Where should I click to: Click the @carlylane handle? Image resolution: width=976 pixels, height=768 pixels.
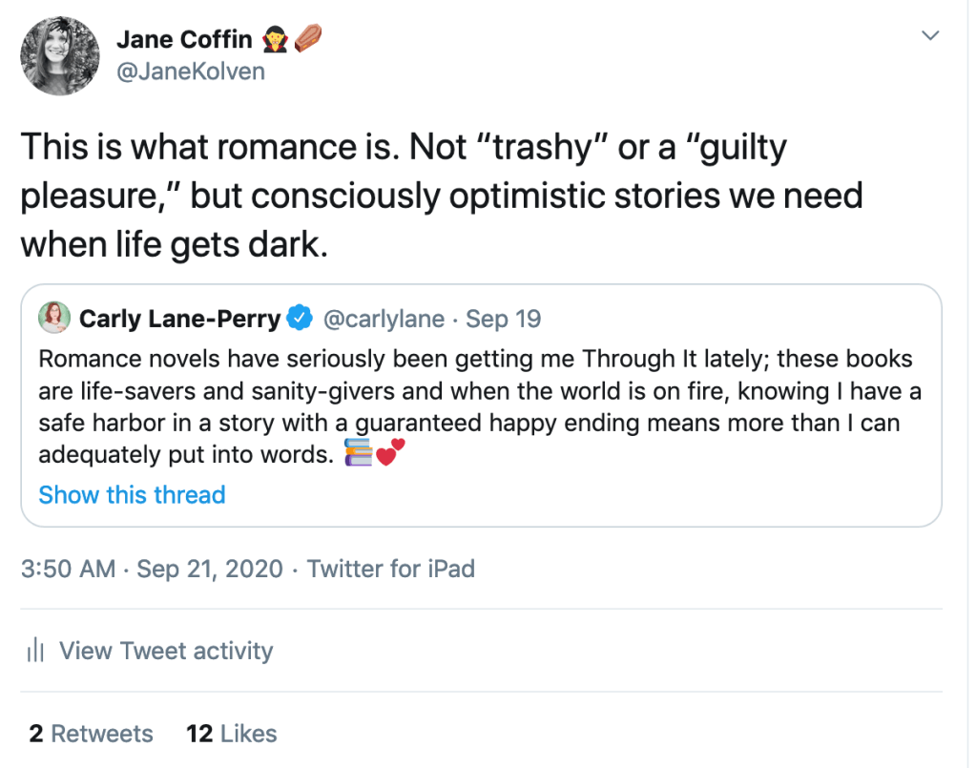(x=384, y=319)
